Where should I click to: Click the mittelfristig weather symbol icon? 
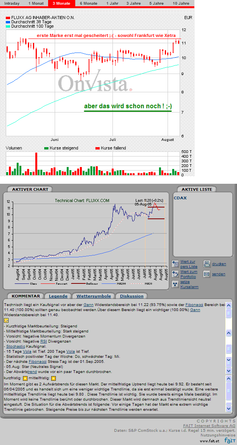(53, 378)
